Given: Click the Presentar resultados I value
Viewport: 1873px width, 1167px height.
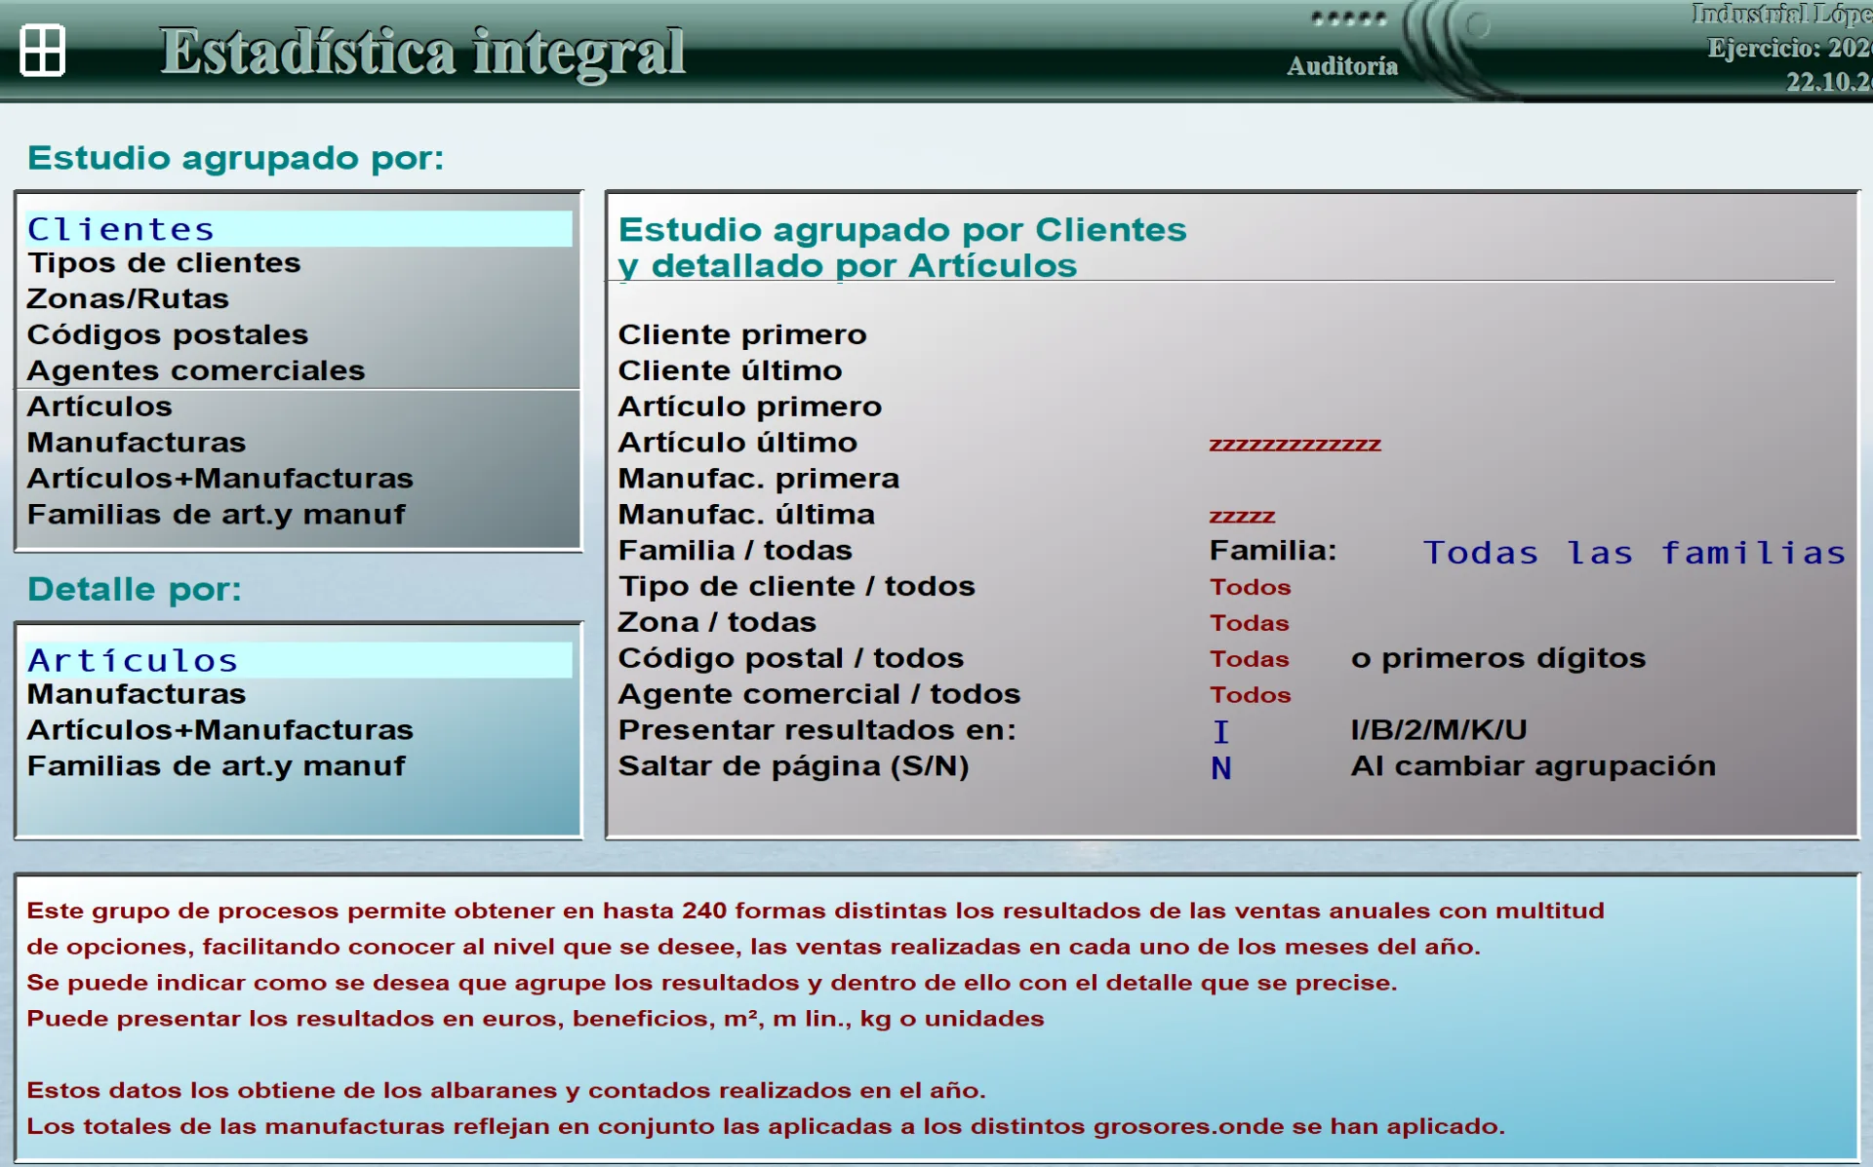Looking at the screenshot, I should pos(1221,732).
